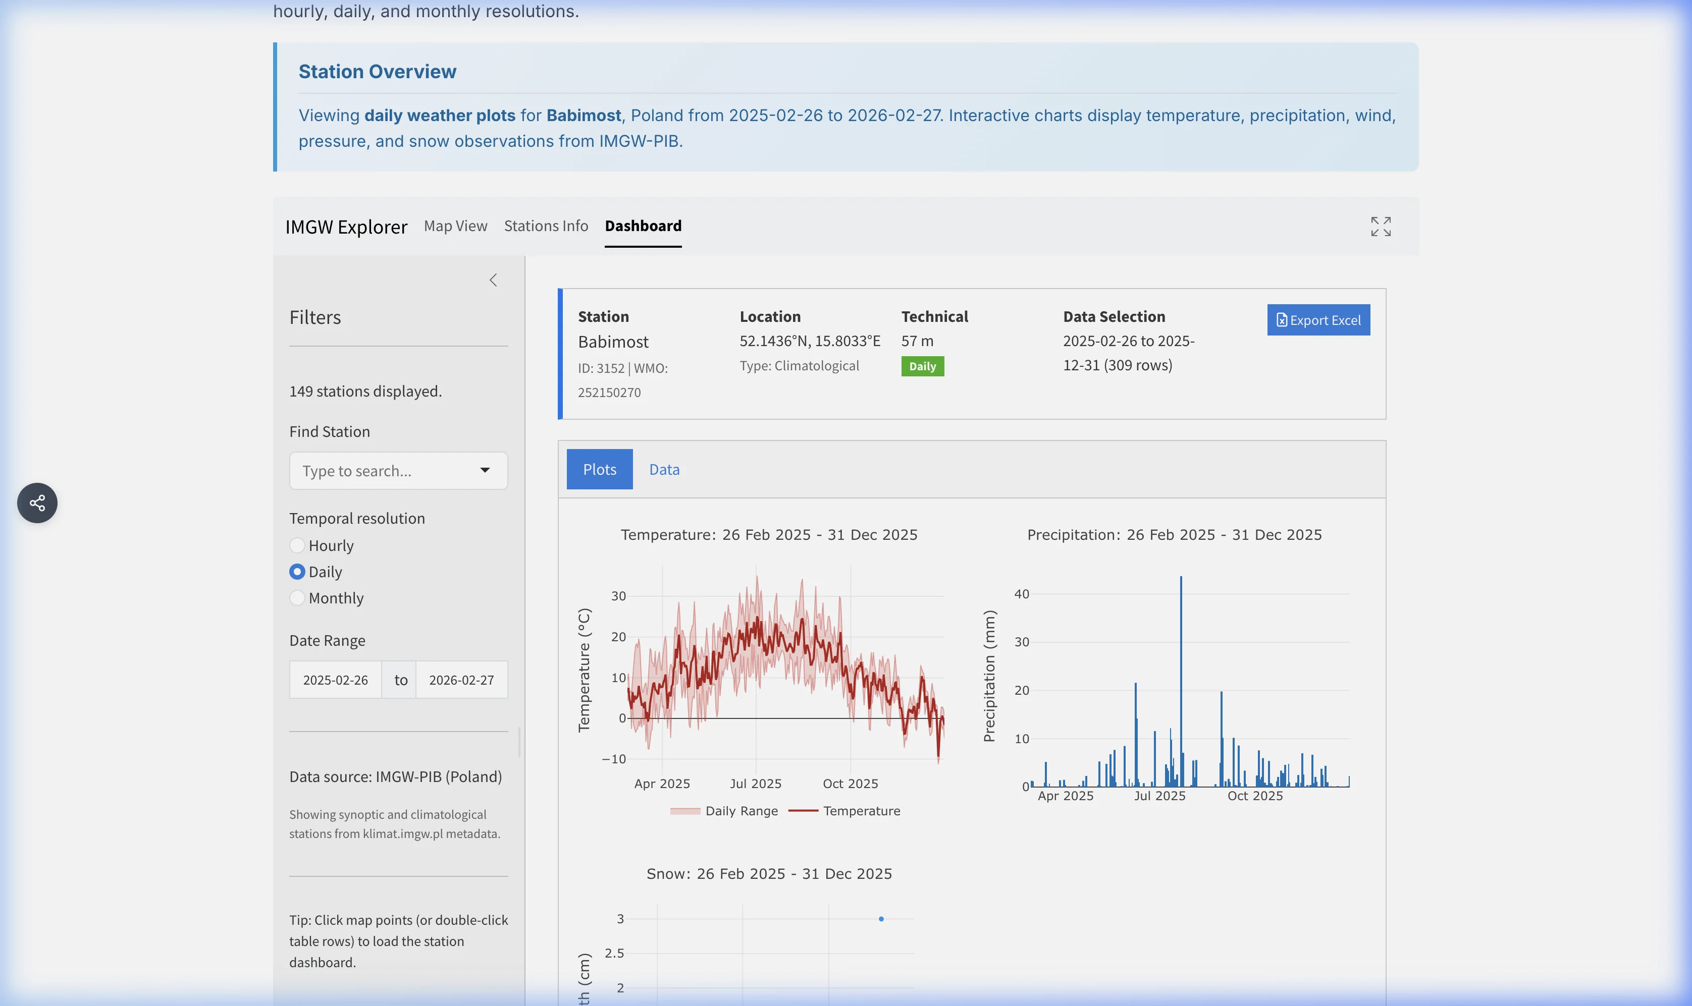The height and width of the screenshot is (1006, 1692).
Task: Expand the dashboard to fullscreen
Action: point(1381,227)
